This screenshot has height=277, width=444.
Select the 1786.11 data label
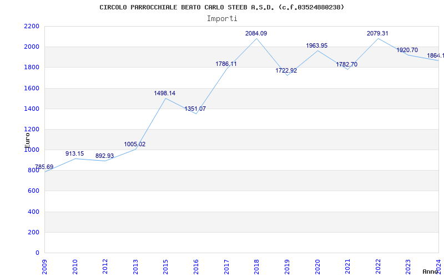226,64
